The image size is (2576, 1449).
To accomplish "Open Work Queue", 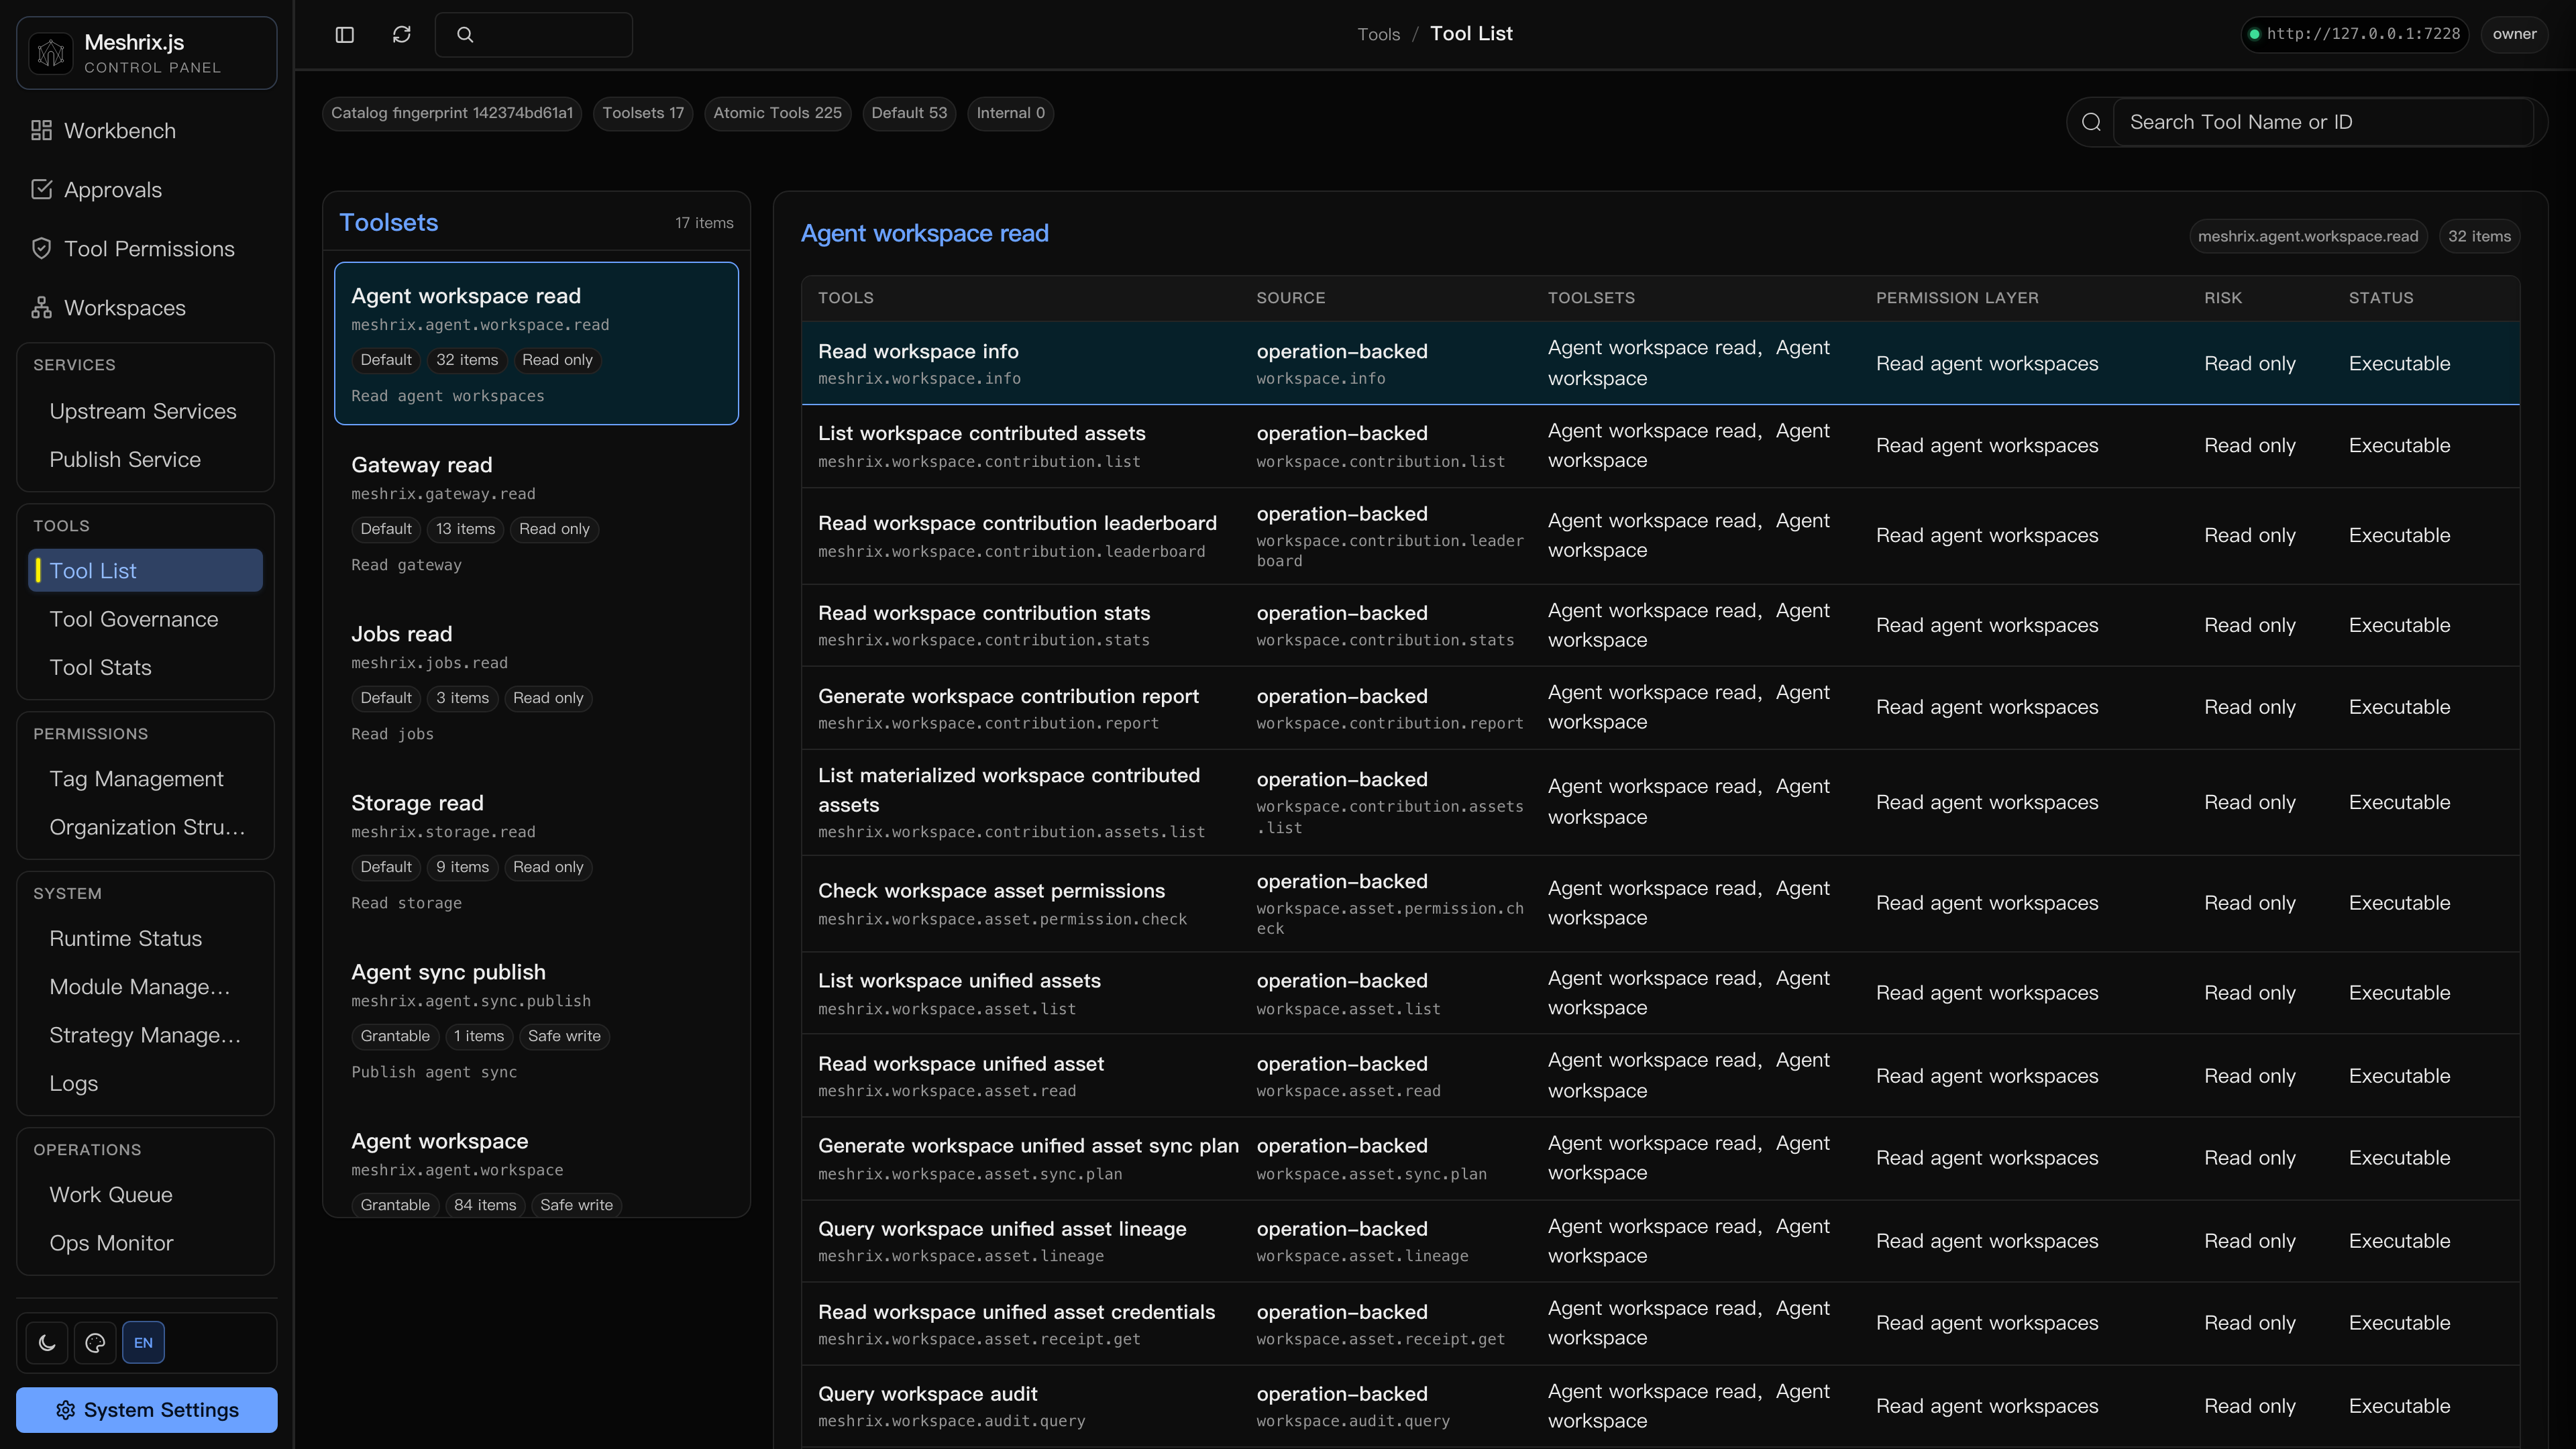I will [146, 1195].
